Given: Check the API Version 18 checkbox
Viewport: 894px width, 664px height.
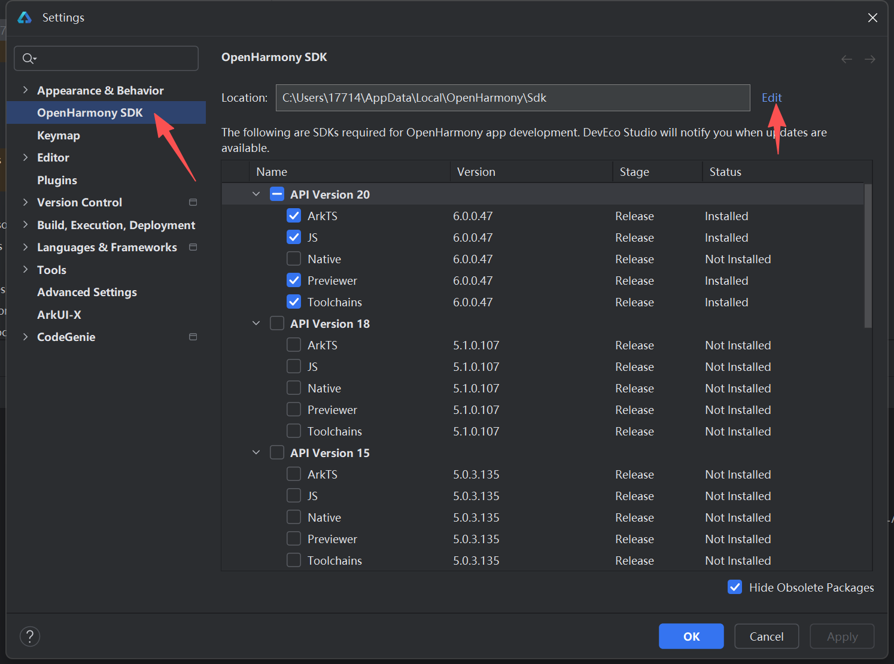Looking at the screenshot, I should (x=277, y=324).
